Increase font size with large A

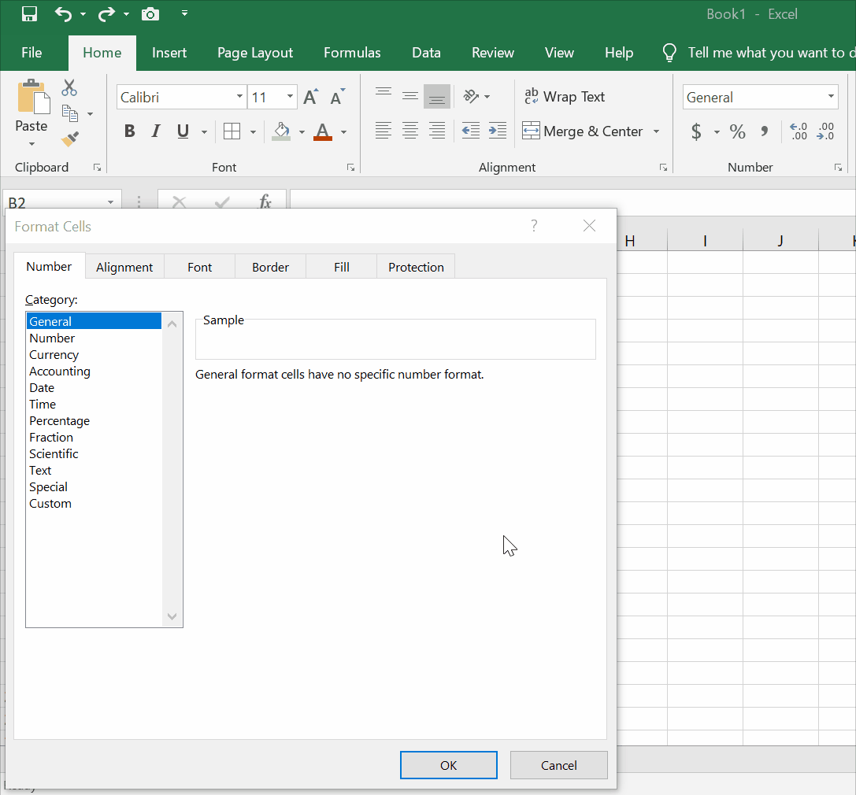pos(310,97)
